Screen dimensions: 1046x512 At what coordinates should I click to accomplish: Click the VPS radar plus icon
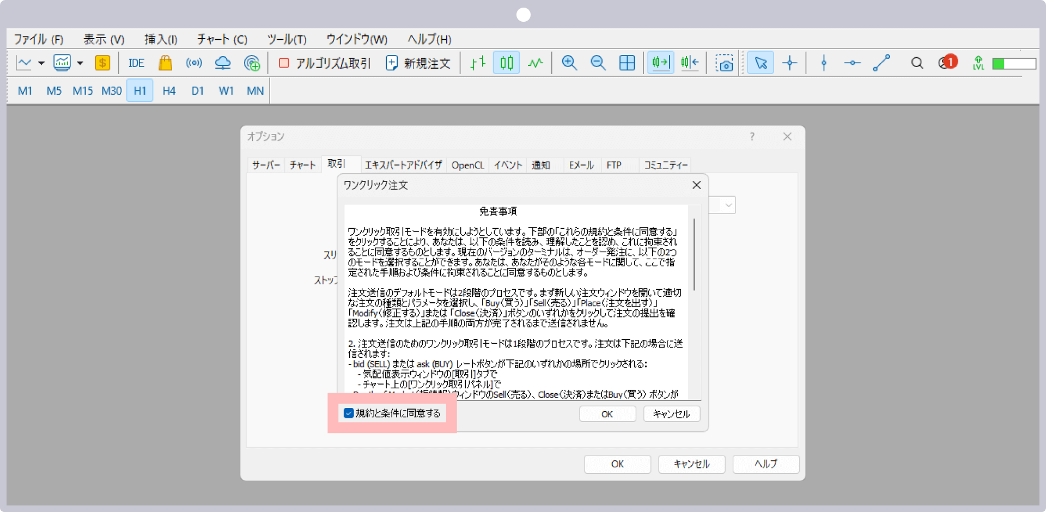point(252,63)
